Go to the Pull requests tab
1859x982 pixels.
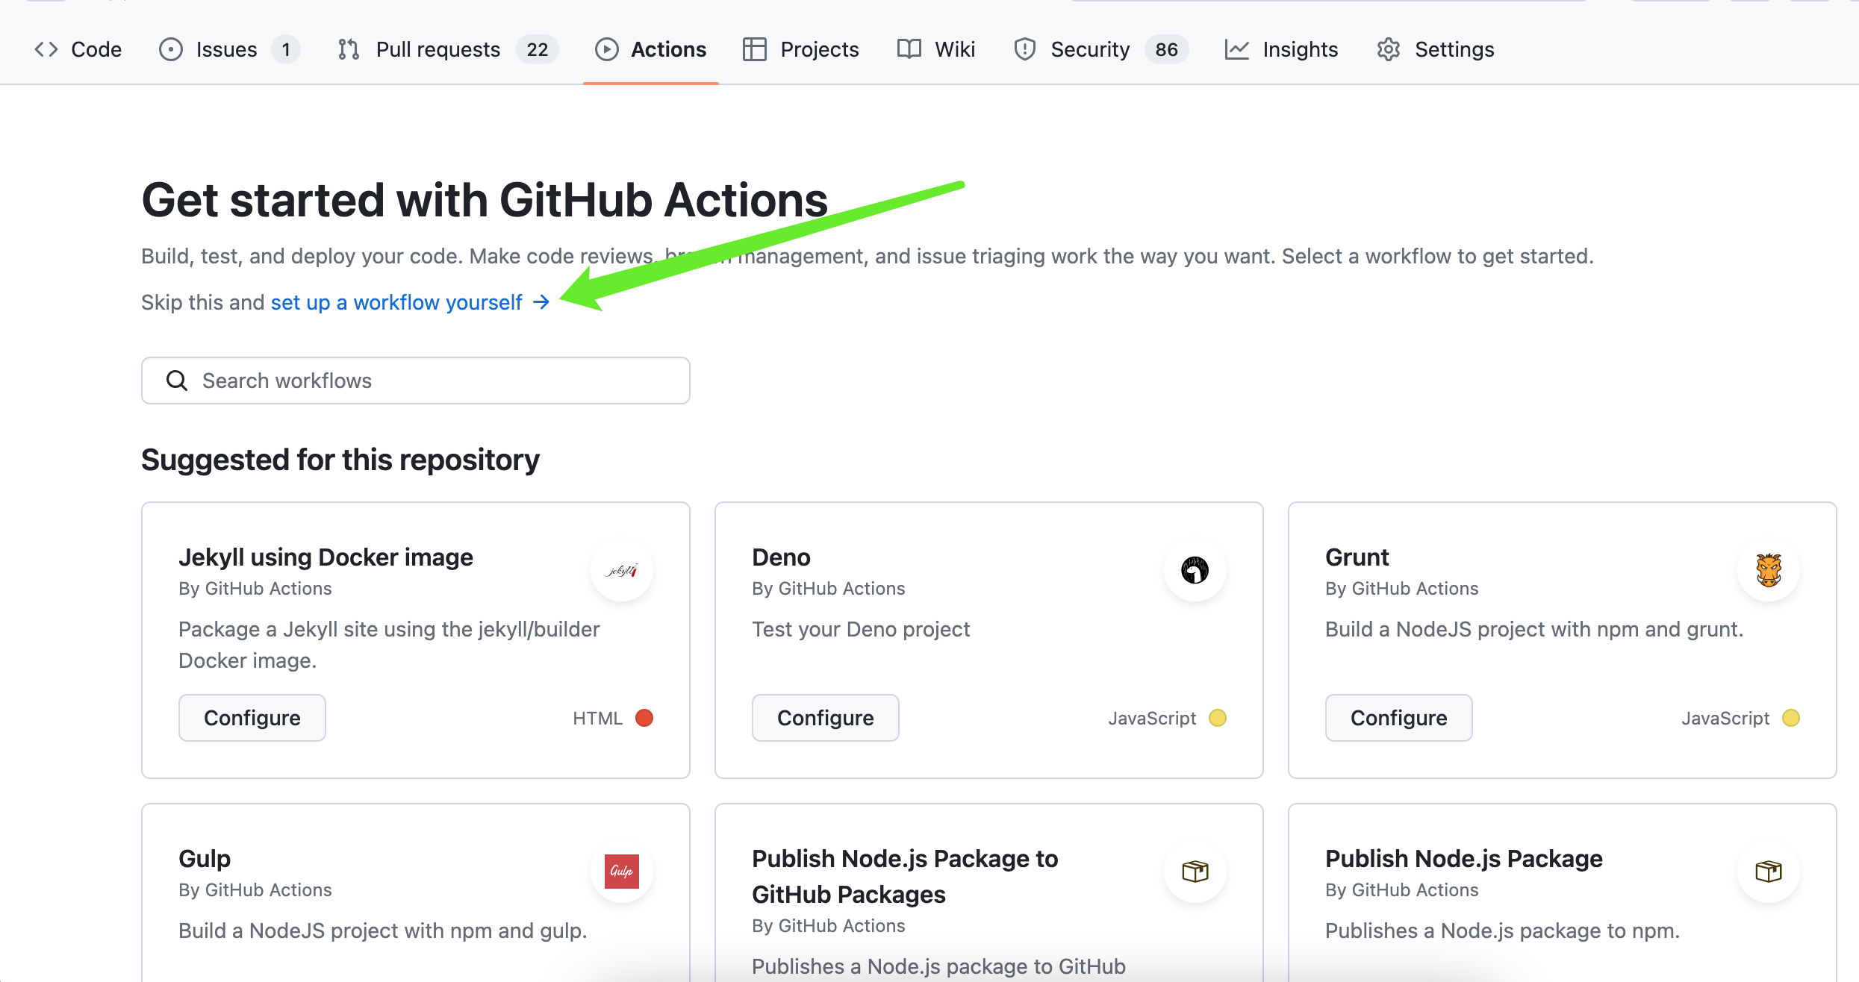(448, 49)
